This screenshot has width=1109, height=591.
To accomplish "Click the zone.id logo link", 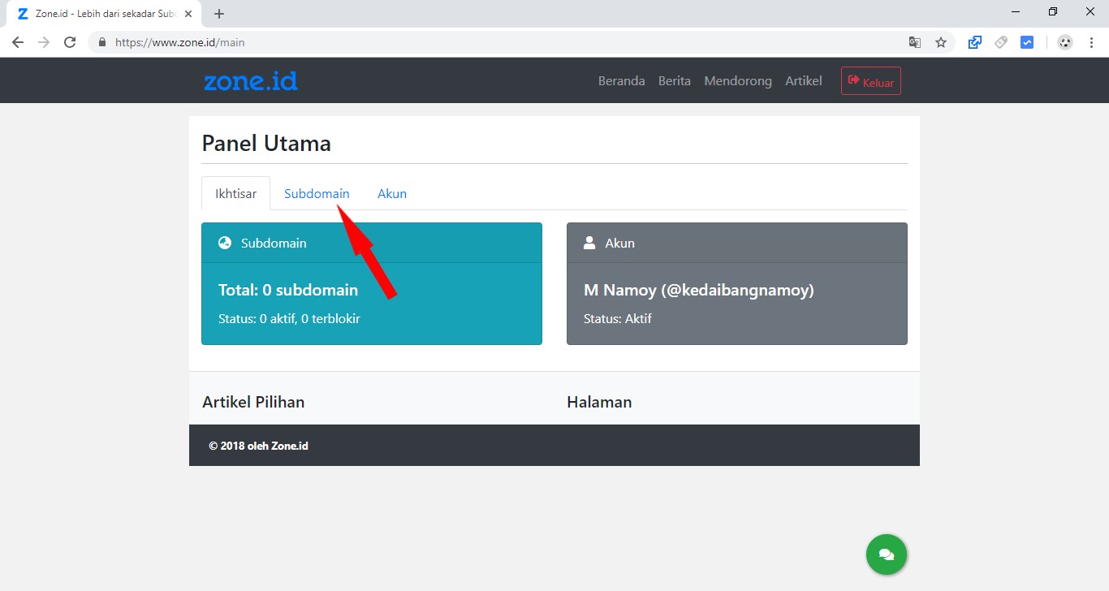I will (x=250, y=80).
